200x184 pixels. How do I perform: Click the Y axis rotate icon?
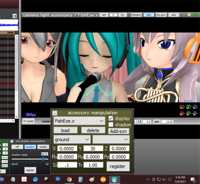tap(189, 106)
